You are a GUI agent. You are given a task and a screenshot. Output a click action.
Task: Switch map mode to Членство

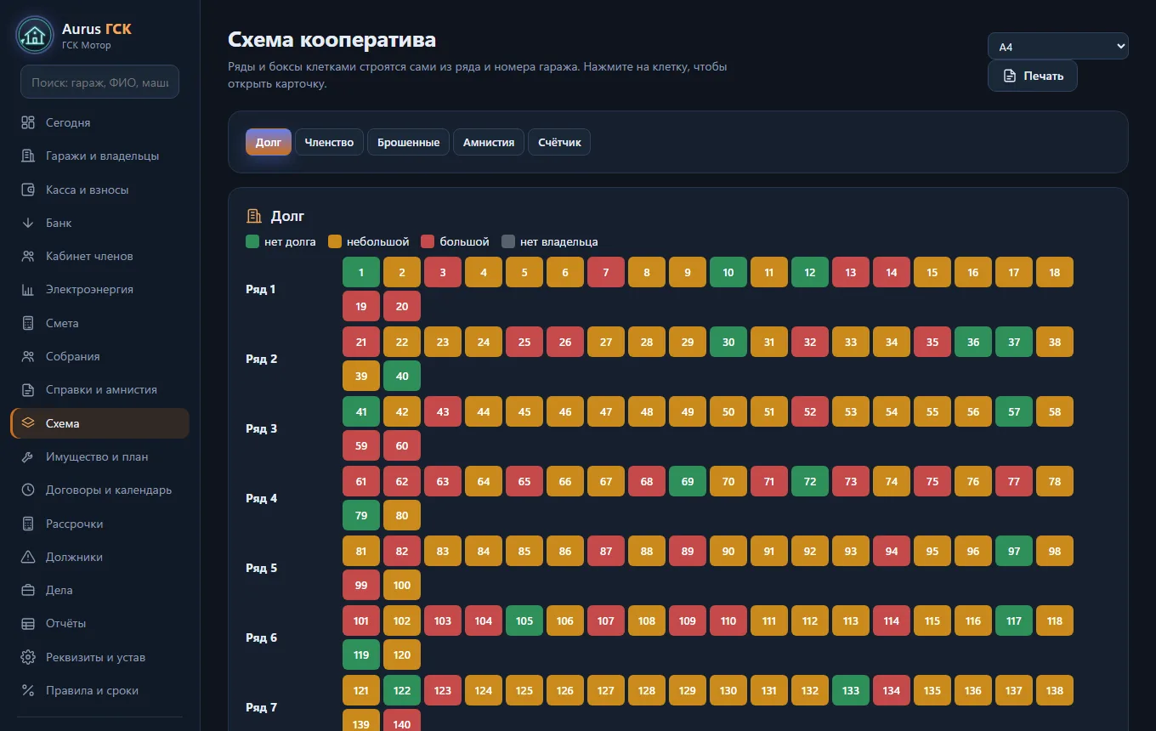329,142
